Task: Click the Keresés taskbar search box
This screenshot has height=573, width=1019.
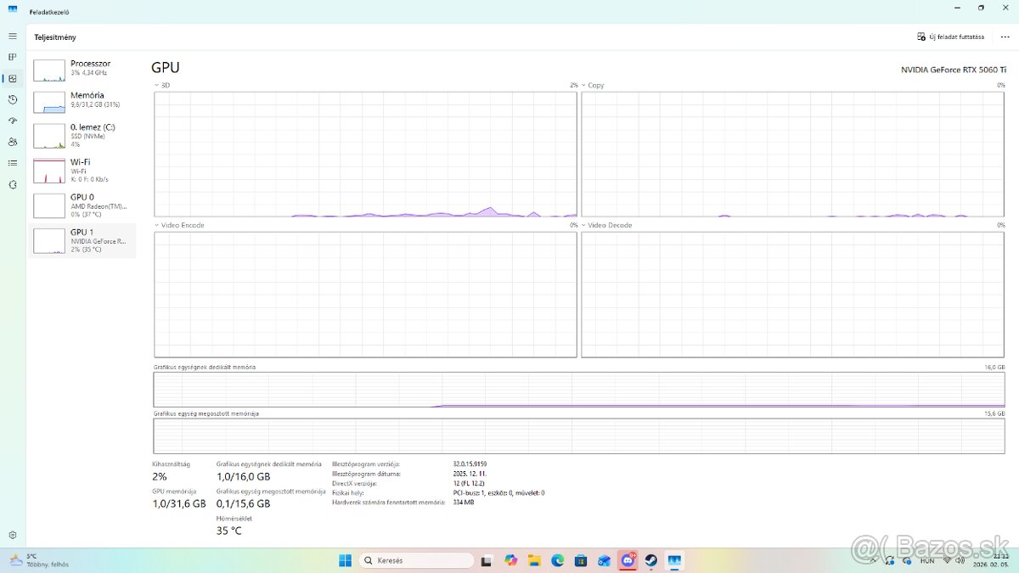Action: click(x=416, y=560)
